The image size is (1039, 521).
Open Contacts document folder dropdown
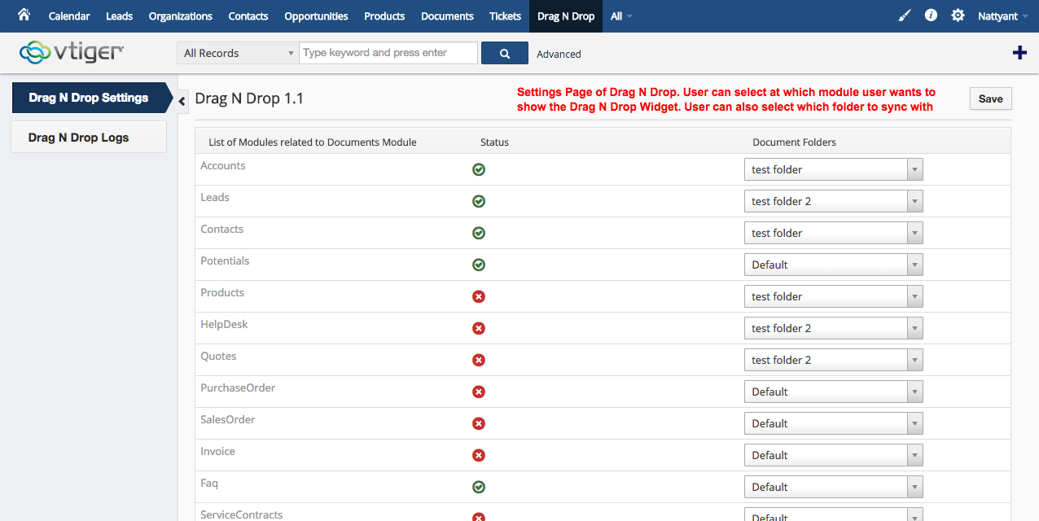point(834,233)
